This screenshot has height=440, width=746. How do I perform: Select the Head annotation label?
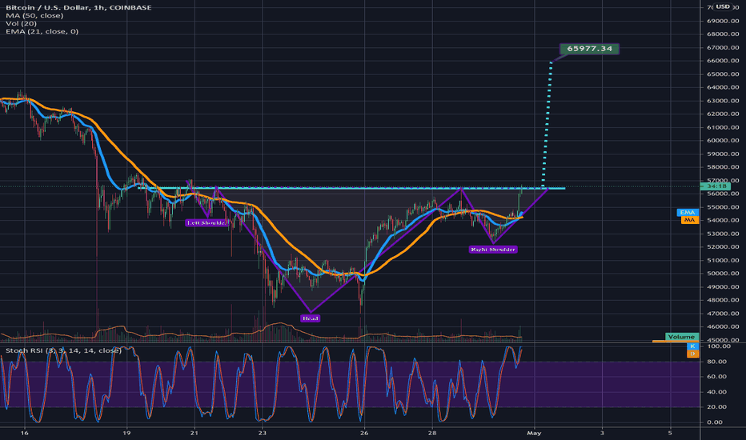pyautogui.click(x=311, y=318)
